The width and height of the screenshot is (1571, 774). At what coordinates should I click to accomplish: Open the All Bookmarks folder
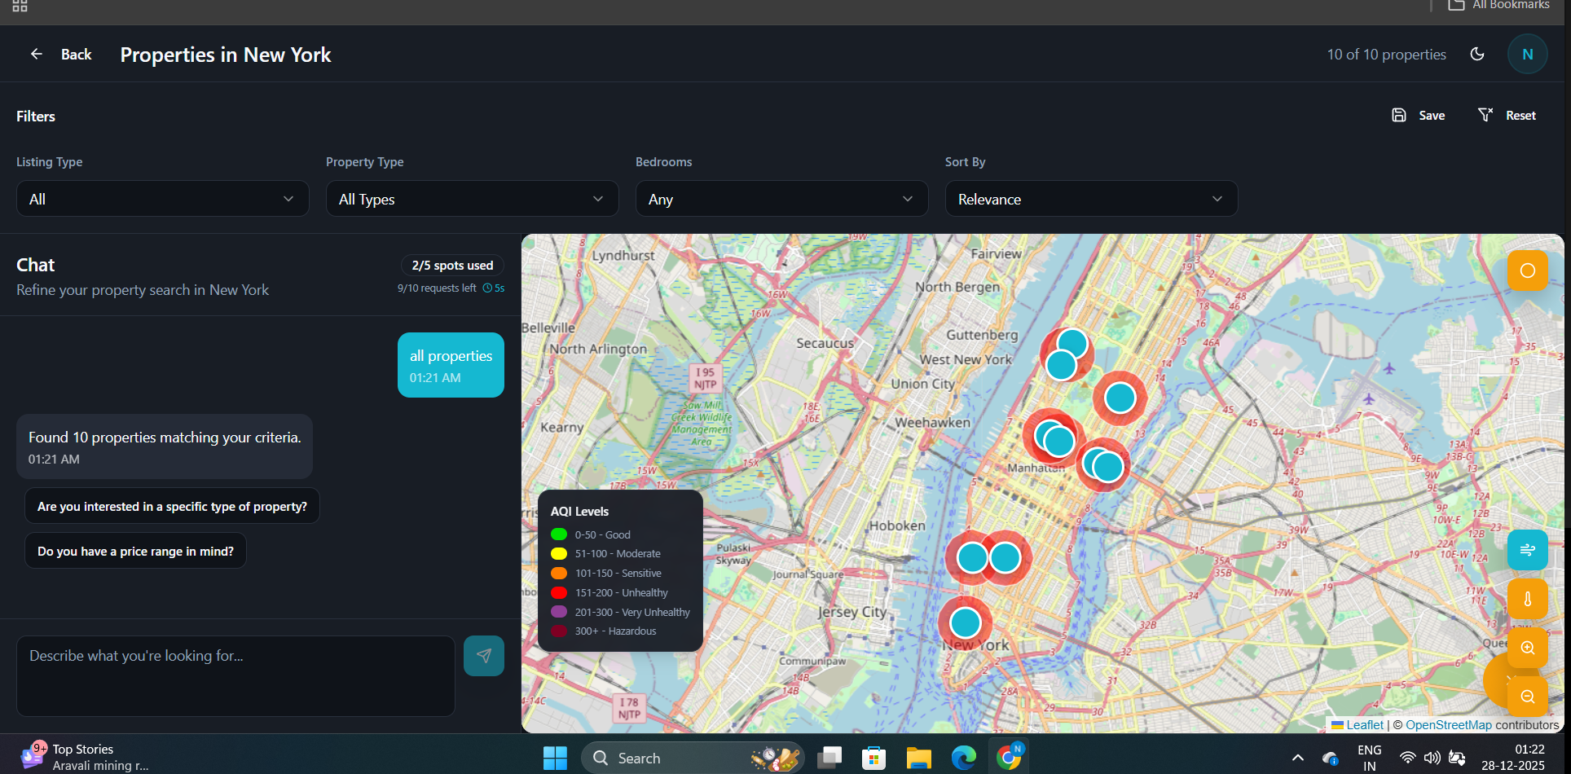coord(1498,5)
